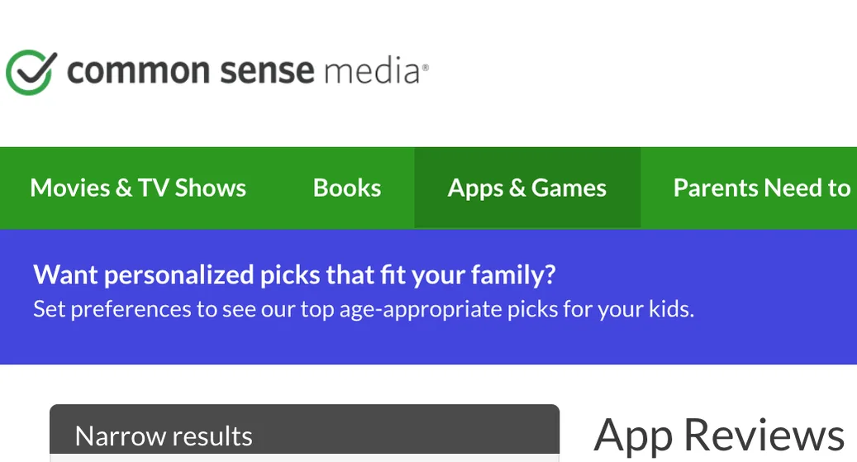857x462 pixels.
Task: Click the "Narrow results" panel title text
Action: pyautogui.click(x=164, y=436)
